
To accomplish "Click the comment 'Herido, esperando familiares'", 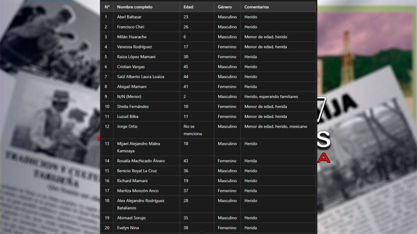I will click(x=271, y=97).
